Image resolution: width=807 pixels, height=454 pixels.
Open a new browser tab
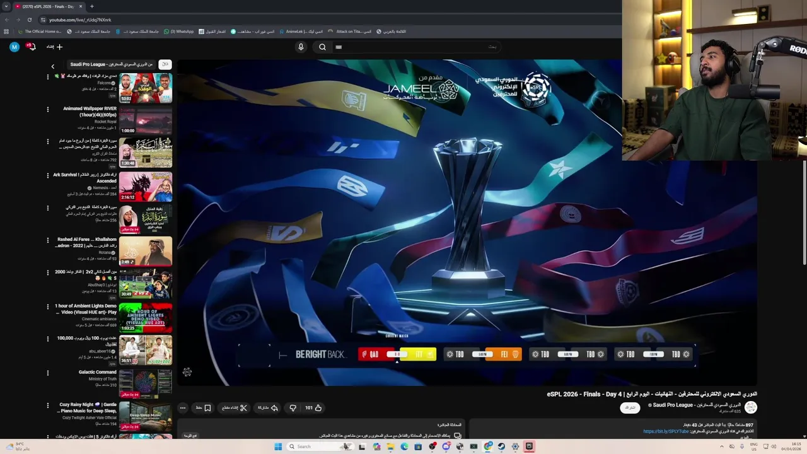pos(91,6)
